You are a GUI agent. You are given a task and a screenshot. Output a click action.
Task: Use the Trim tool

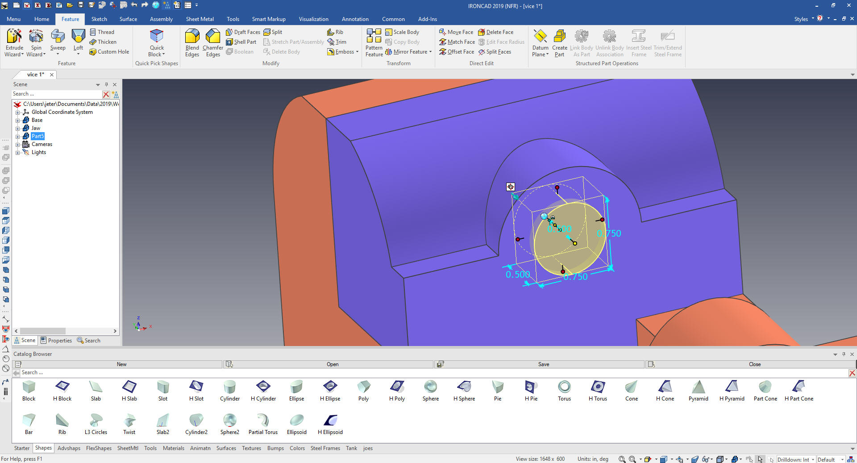tap(337, 42)
